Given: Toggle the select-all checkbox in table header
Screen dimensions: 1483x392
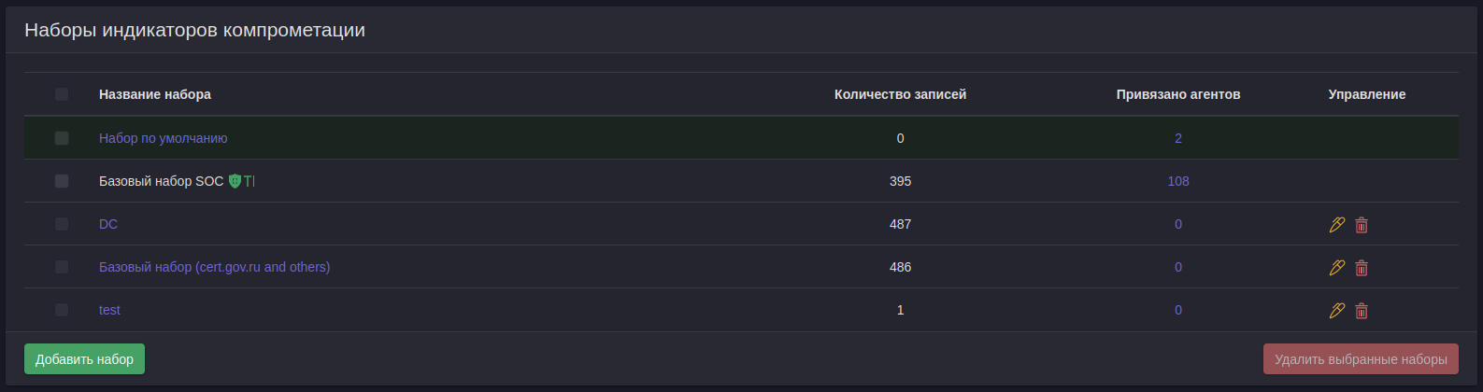Looking at the screenshot, I should click(62, 94).
